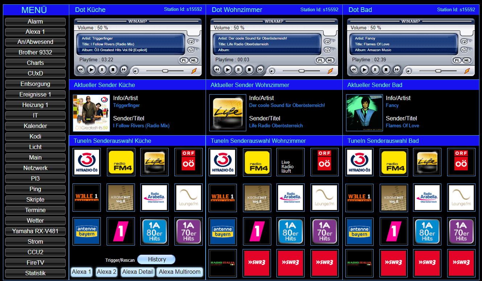Screen dimensions: 482x281
Task: Select the radio FM4 tile for Küche
Action: [121, 162]
